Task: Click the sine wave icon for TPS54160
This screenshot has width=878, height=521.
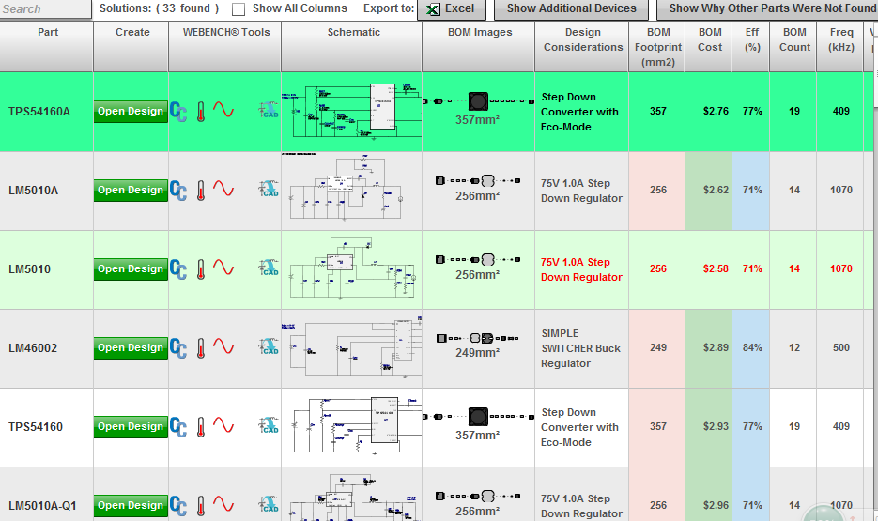Action: [x=223, y=424]
